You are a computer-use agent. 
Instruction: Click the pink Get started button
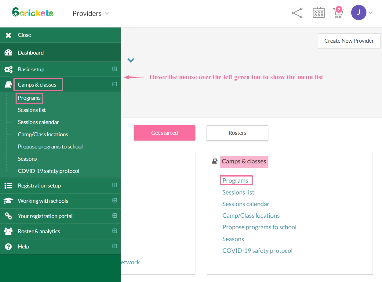[x=164, y=133]
